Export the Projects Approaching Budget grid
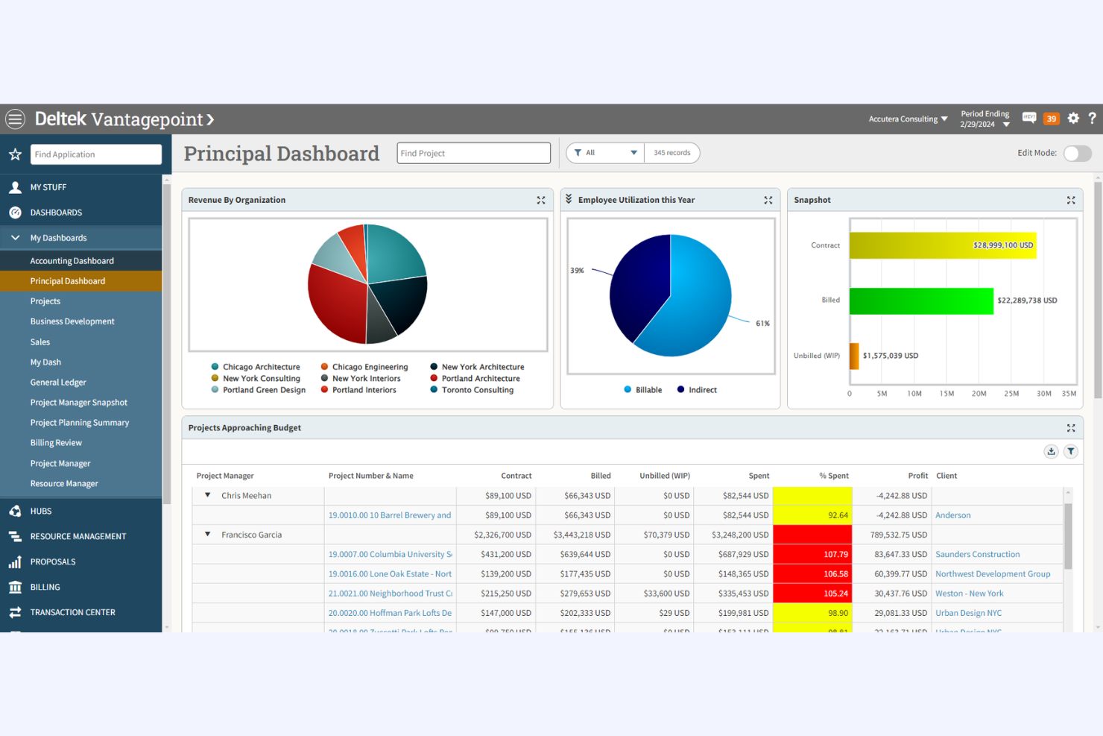This screenshot has width=1103, height=736. [1051, 451]
